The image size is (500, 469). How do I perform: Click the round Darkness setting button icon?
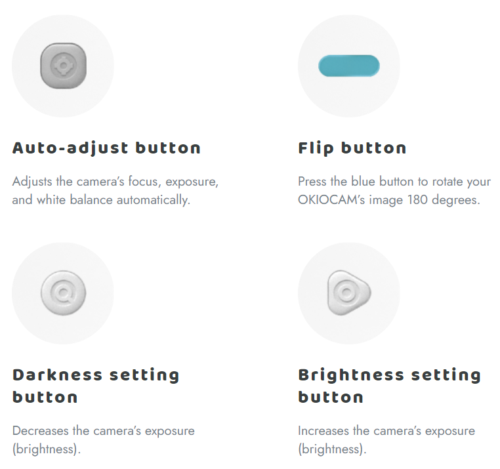click(63, 293)
